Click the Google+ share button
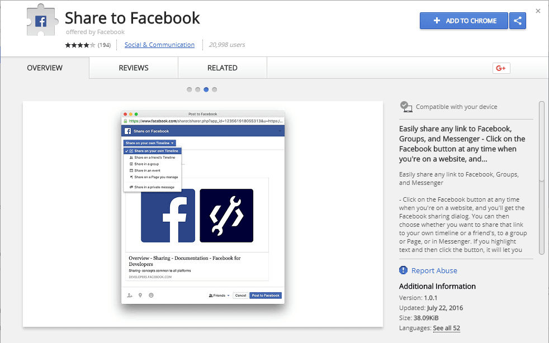549x343 pixels. click(501, 68)
